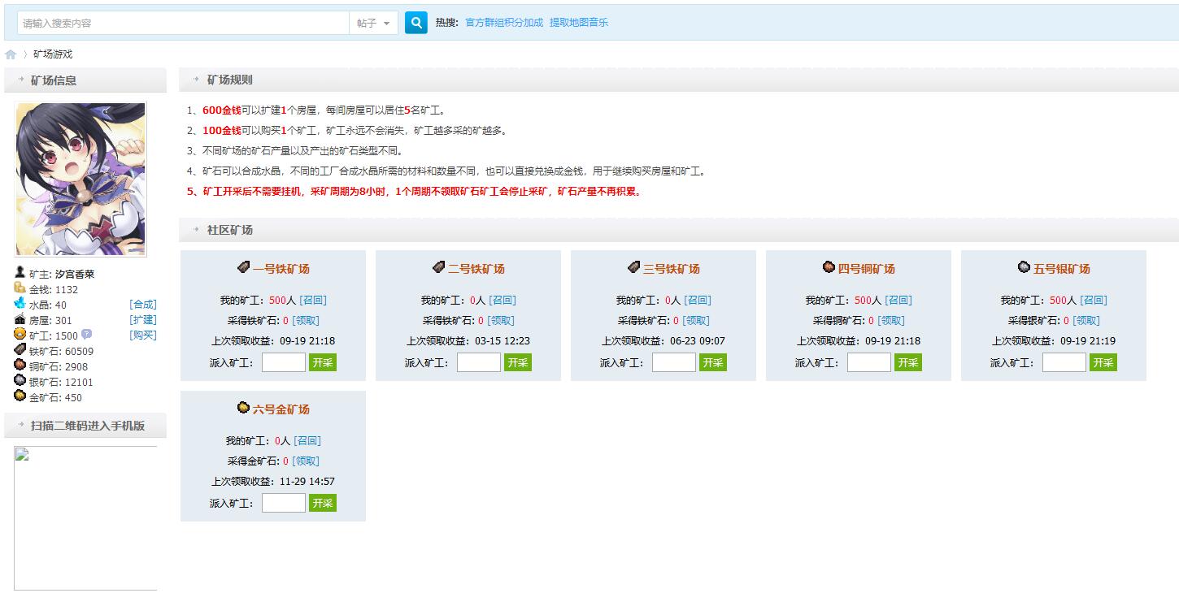This screenshot has height=593, width=1179.
Task: Click 领取 to collect 五号银矿场 ore
Action: pos(1087,321)
